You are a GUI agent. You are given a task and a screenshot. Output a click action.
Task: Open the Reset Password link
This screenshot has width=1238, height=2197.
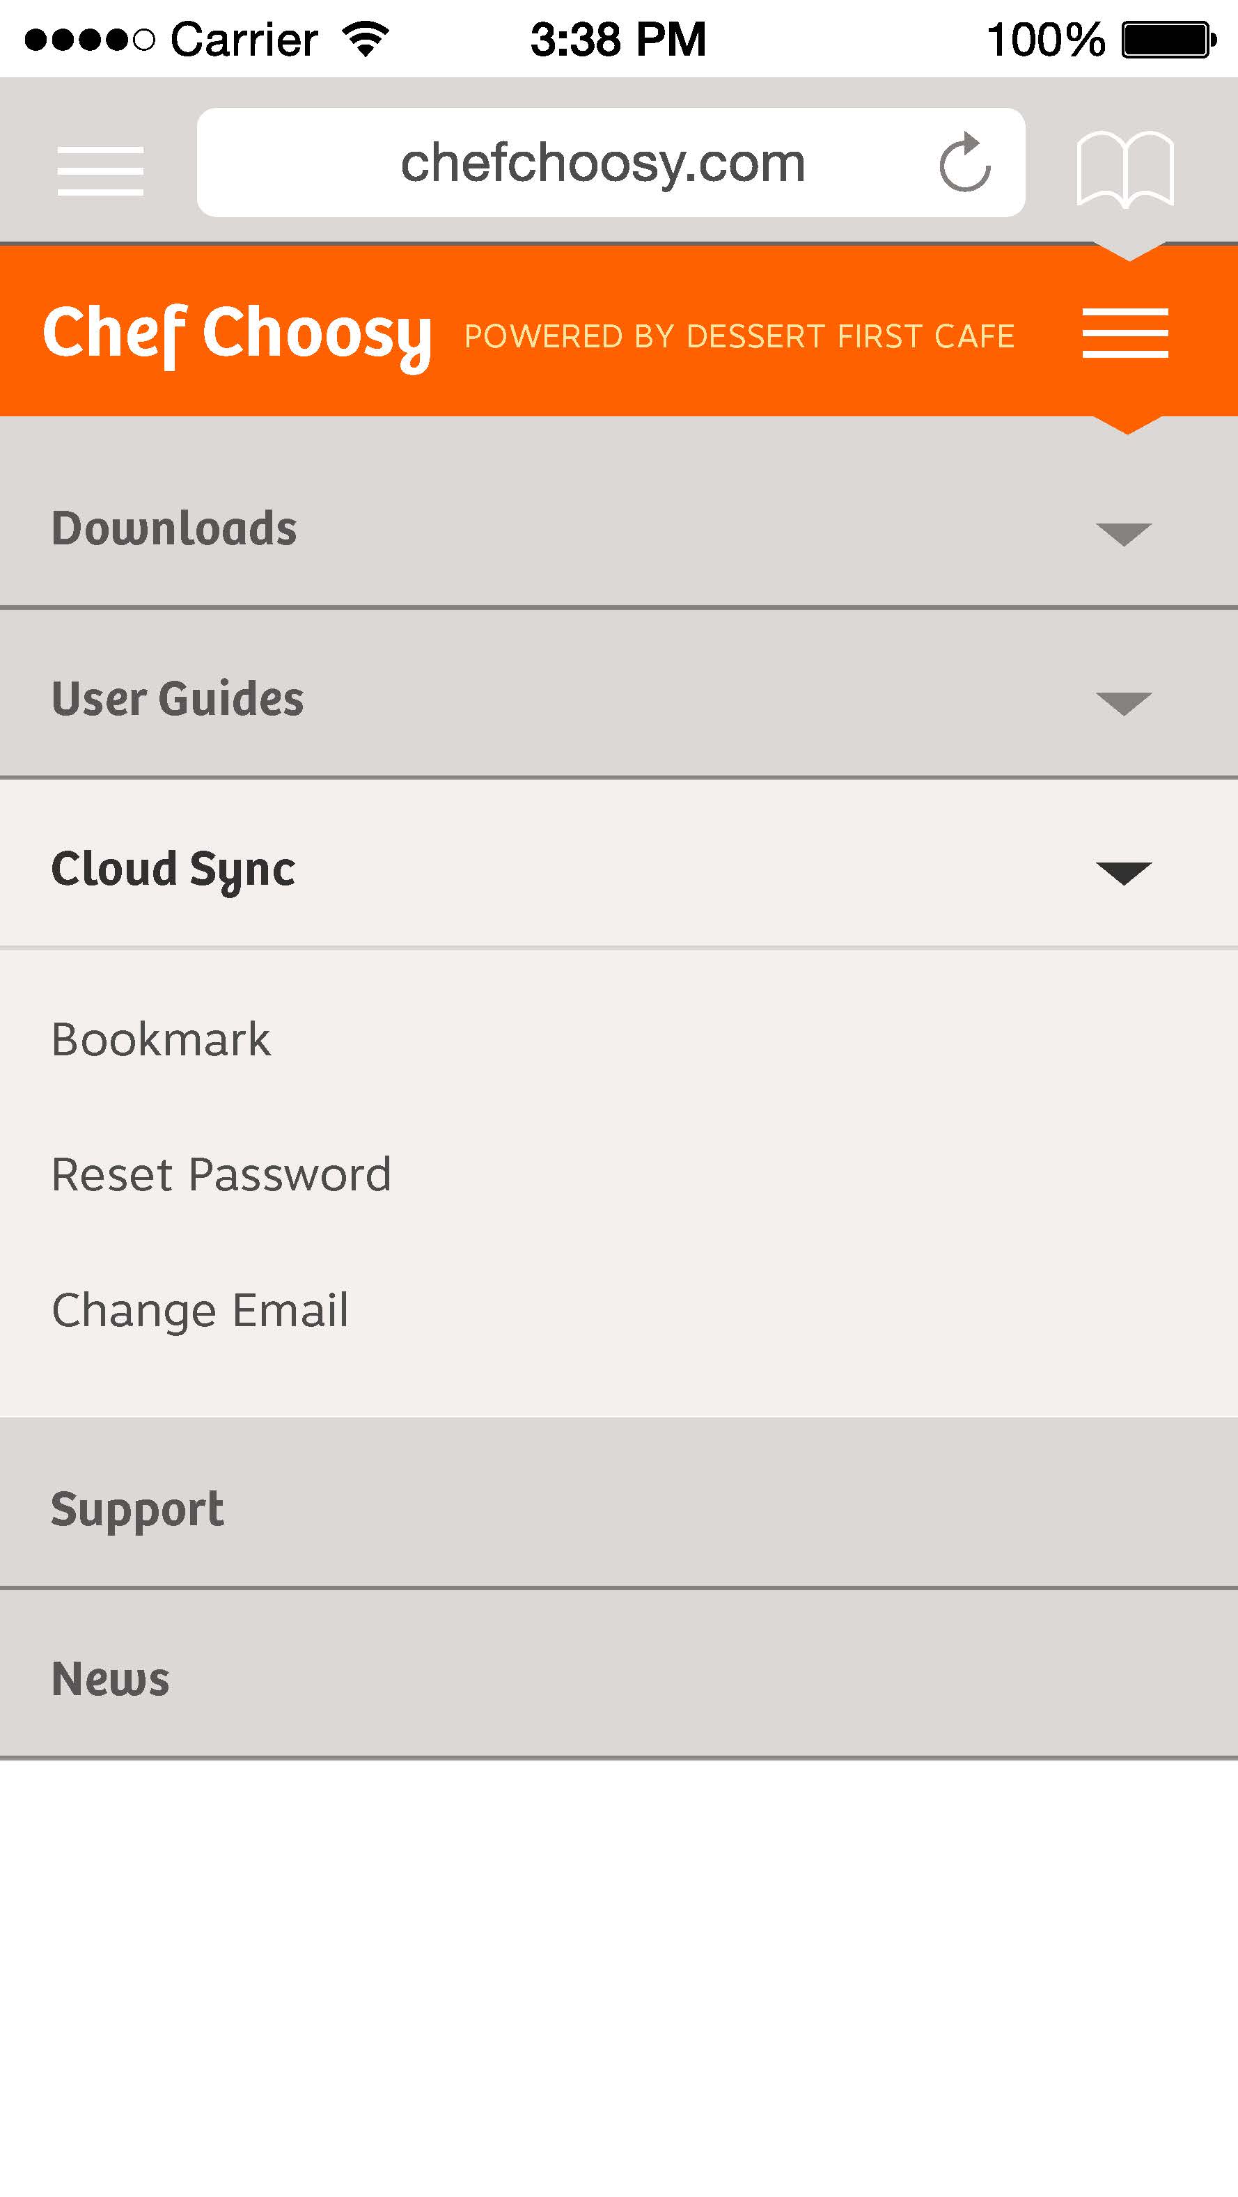221,1174
